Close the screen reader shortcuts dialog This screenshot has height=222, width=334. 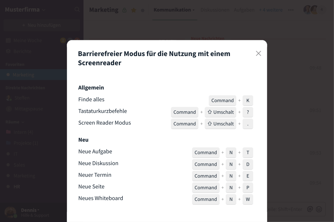(x=258, y=54)
